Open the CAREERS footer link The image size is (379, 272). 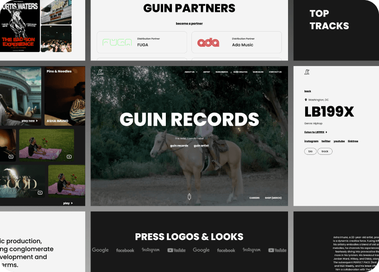click(254, 198)
